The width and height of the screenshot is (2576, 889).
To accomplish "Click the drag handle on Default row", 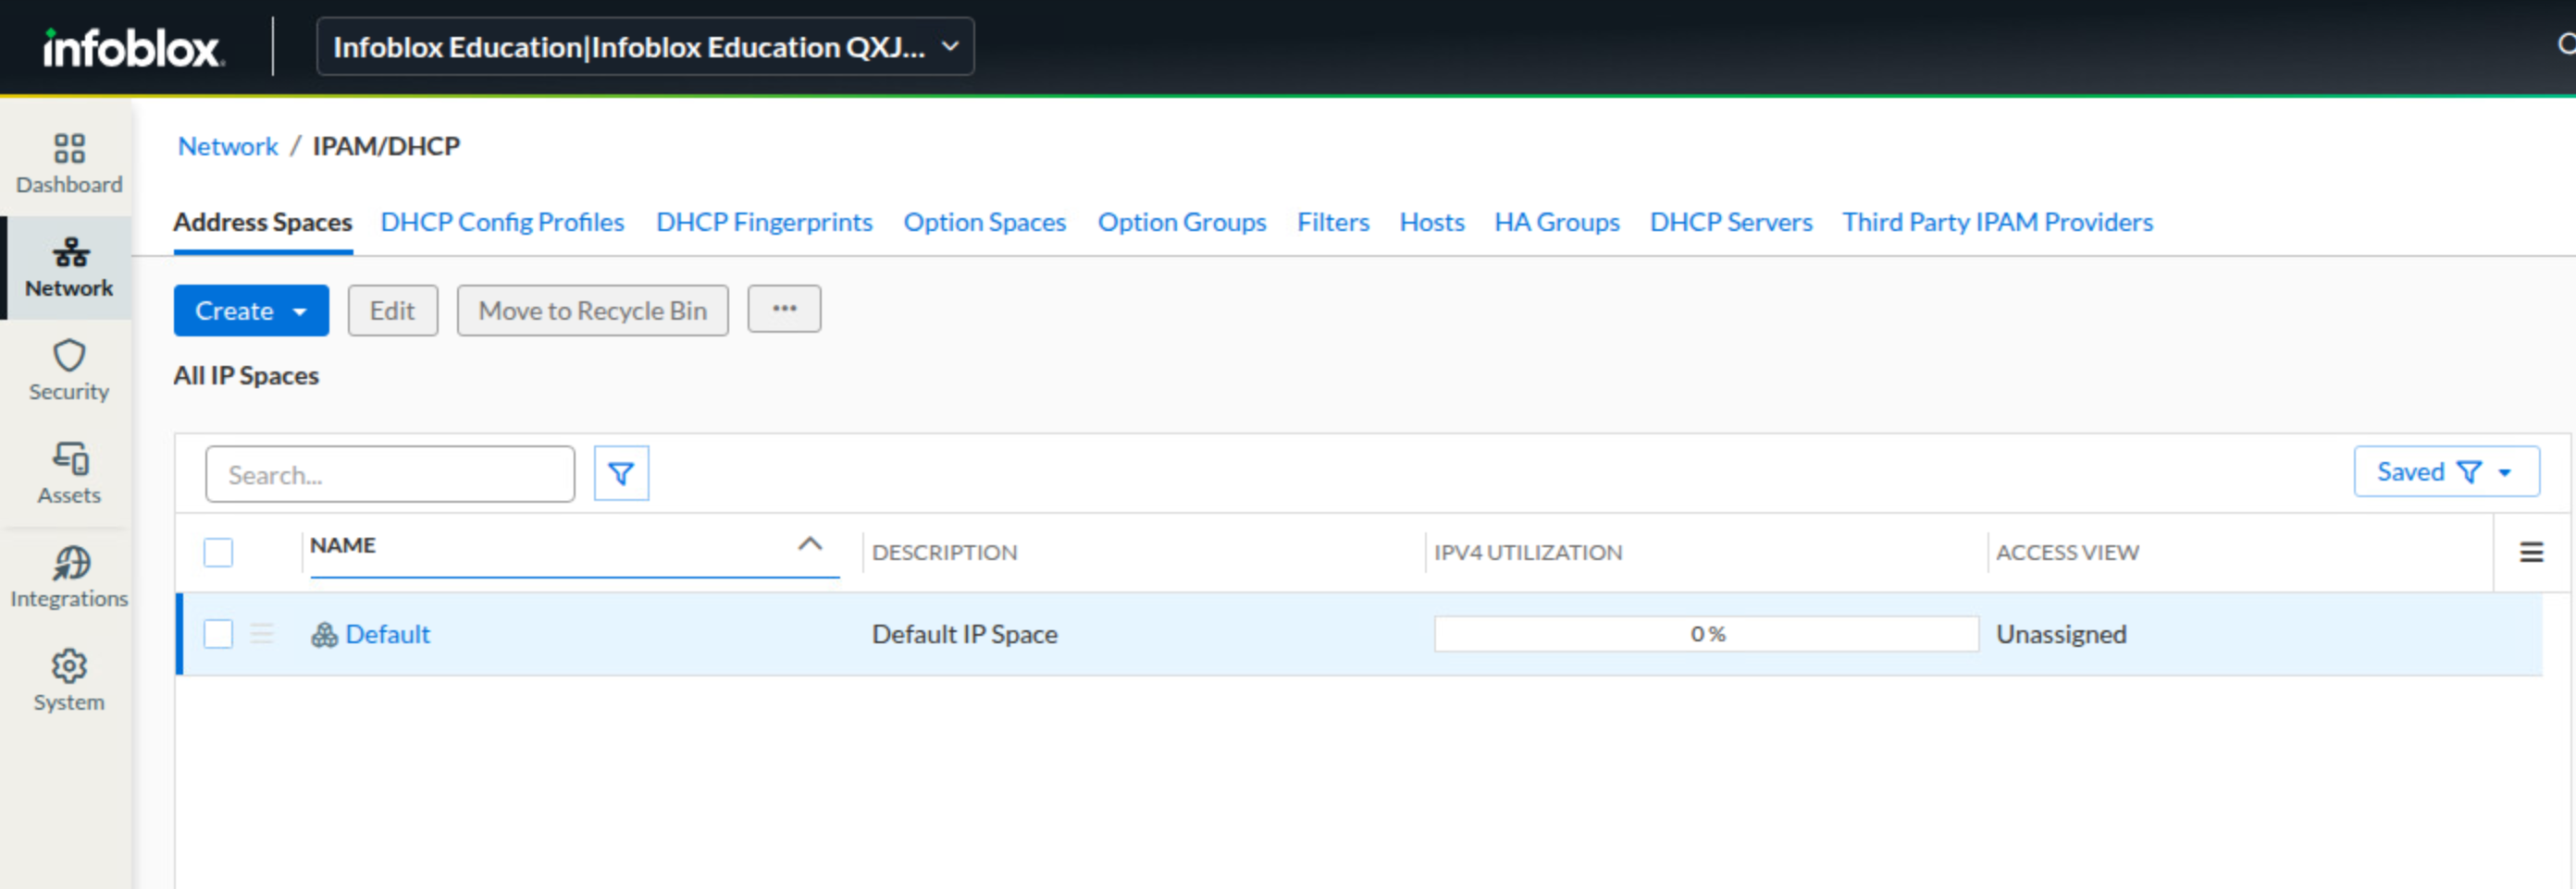I will pos(262,633).
